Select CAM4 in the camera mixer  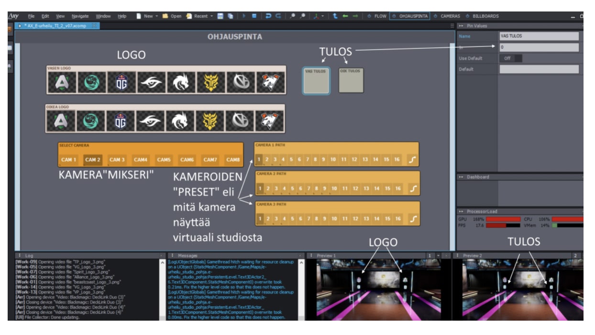click(x=141, y=159)
